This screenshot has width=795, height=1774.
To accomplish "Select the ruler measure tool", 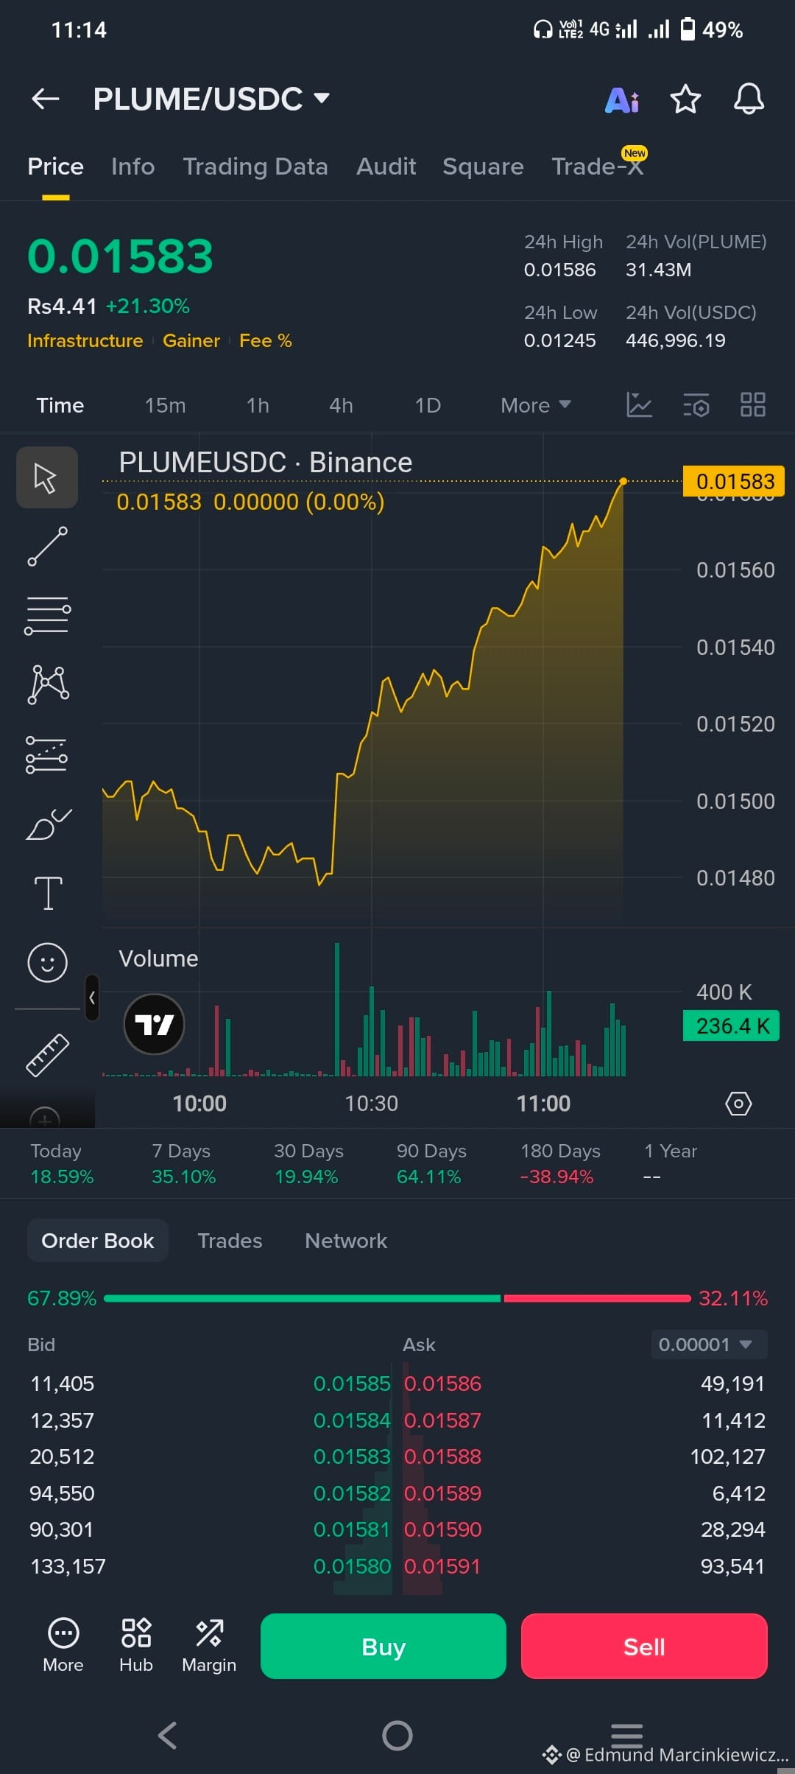I will click(x=48, y=1055).
